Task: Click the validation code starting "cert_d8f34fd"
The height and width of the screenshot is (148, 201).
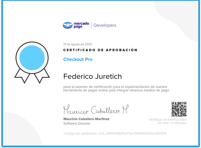Action: 132,134
